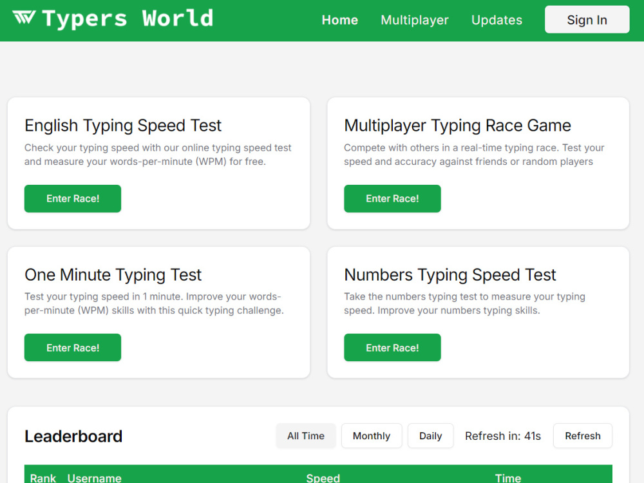Image resolution: width=644 pixels, height=483 pixels.
Task: Click the Leaderboard heading
Action: tap(73, 436)
